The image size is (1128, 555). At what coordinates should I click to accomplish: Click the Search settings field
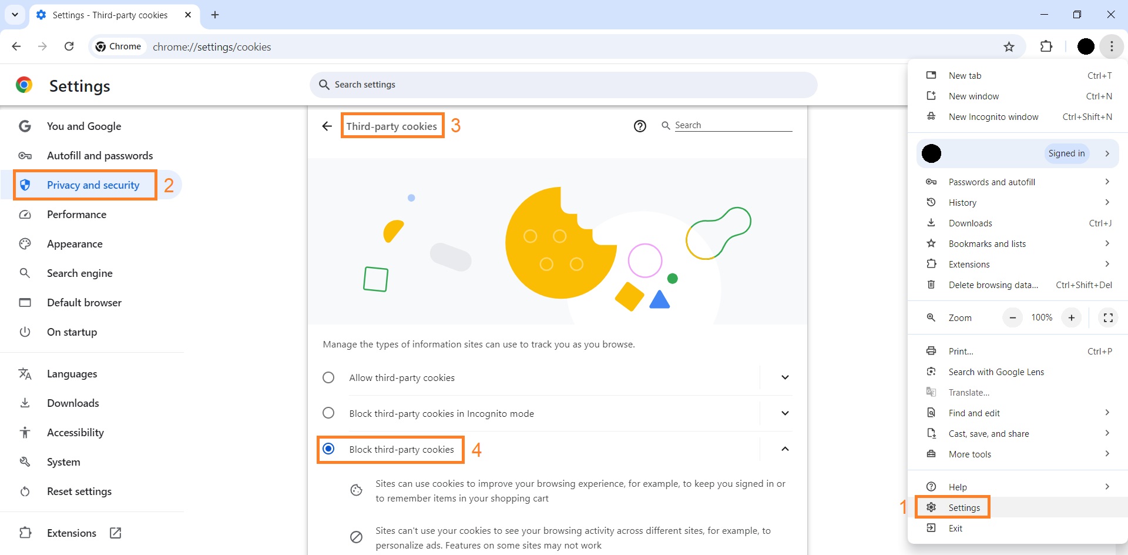[562, 84]
